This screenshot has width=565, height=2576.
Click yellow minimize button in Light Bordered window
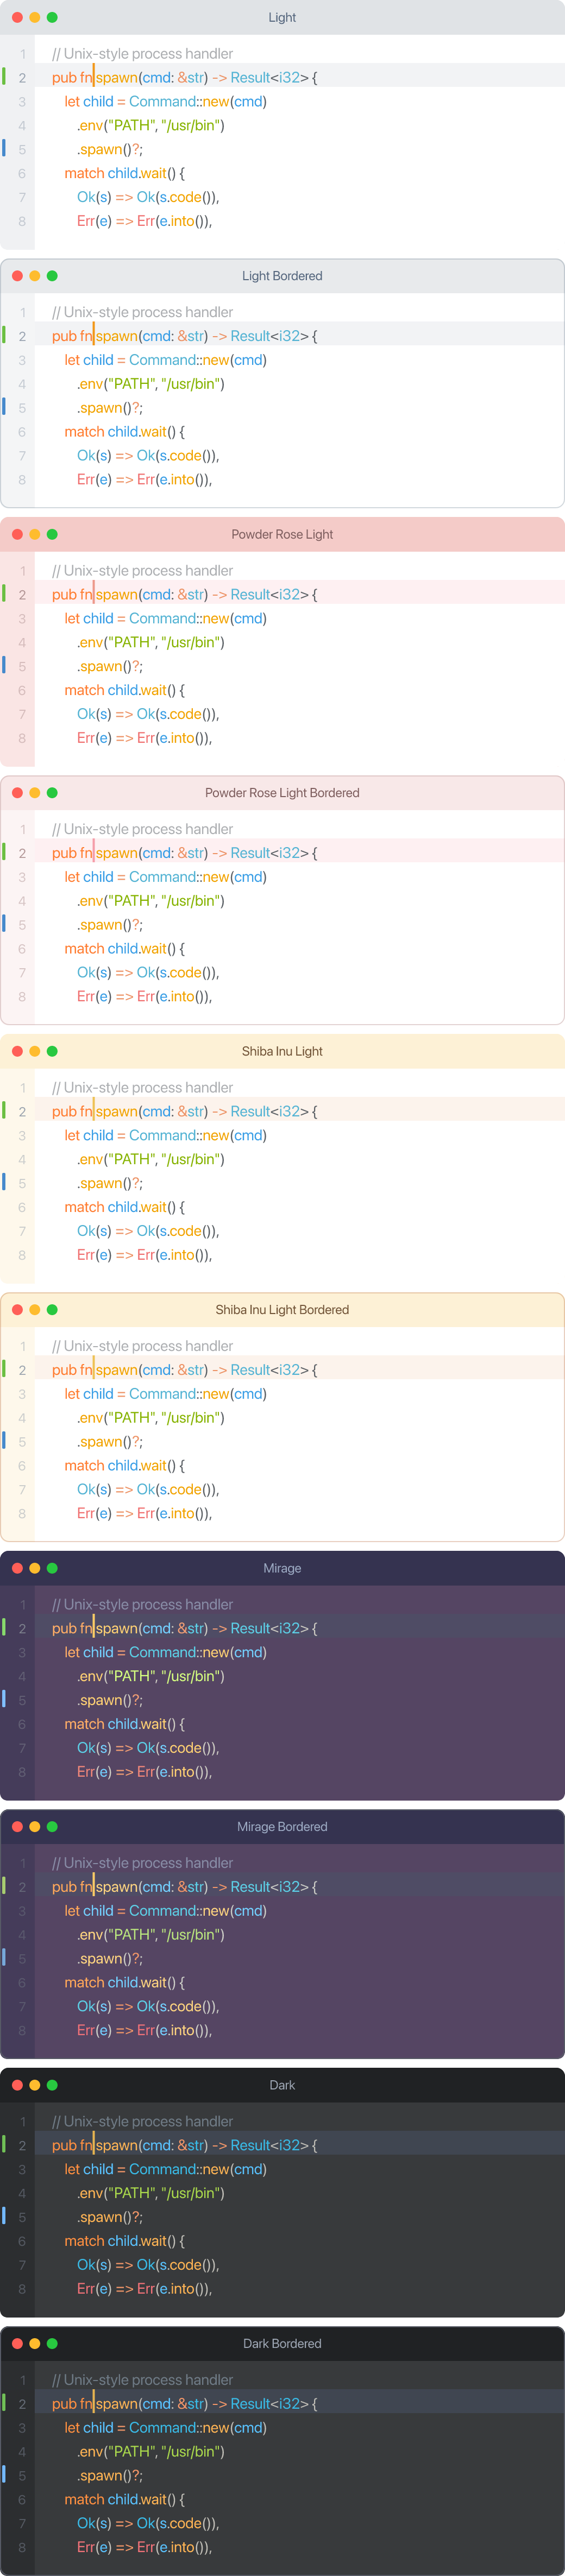[35, 275]
